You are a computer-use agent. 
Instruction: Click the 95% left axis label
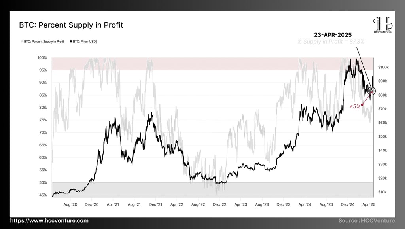[43, 70]
